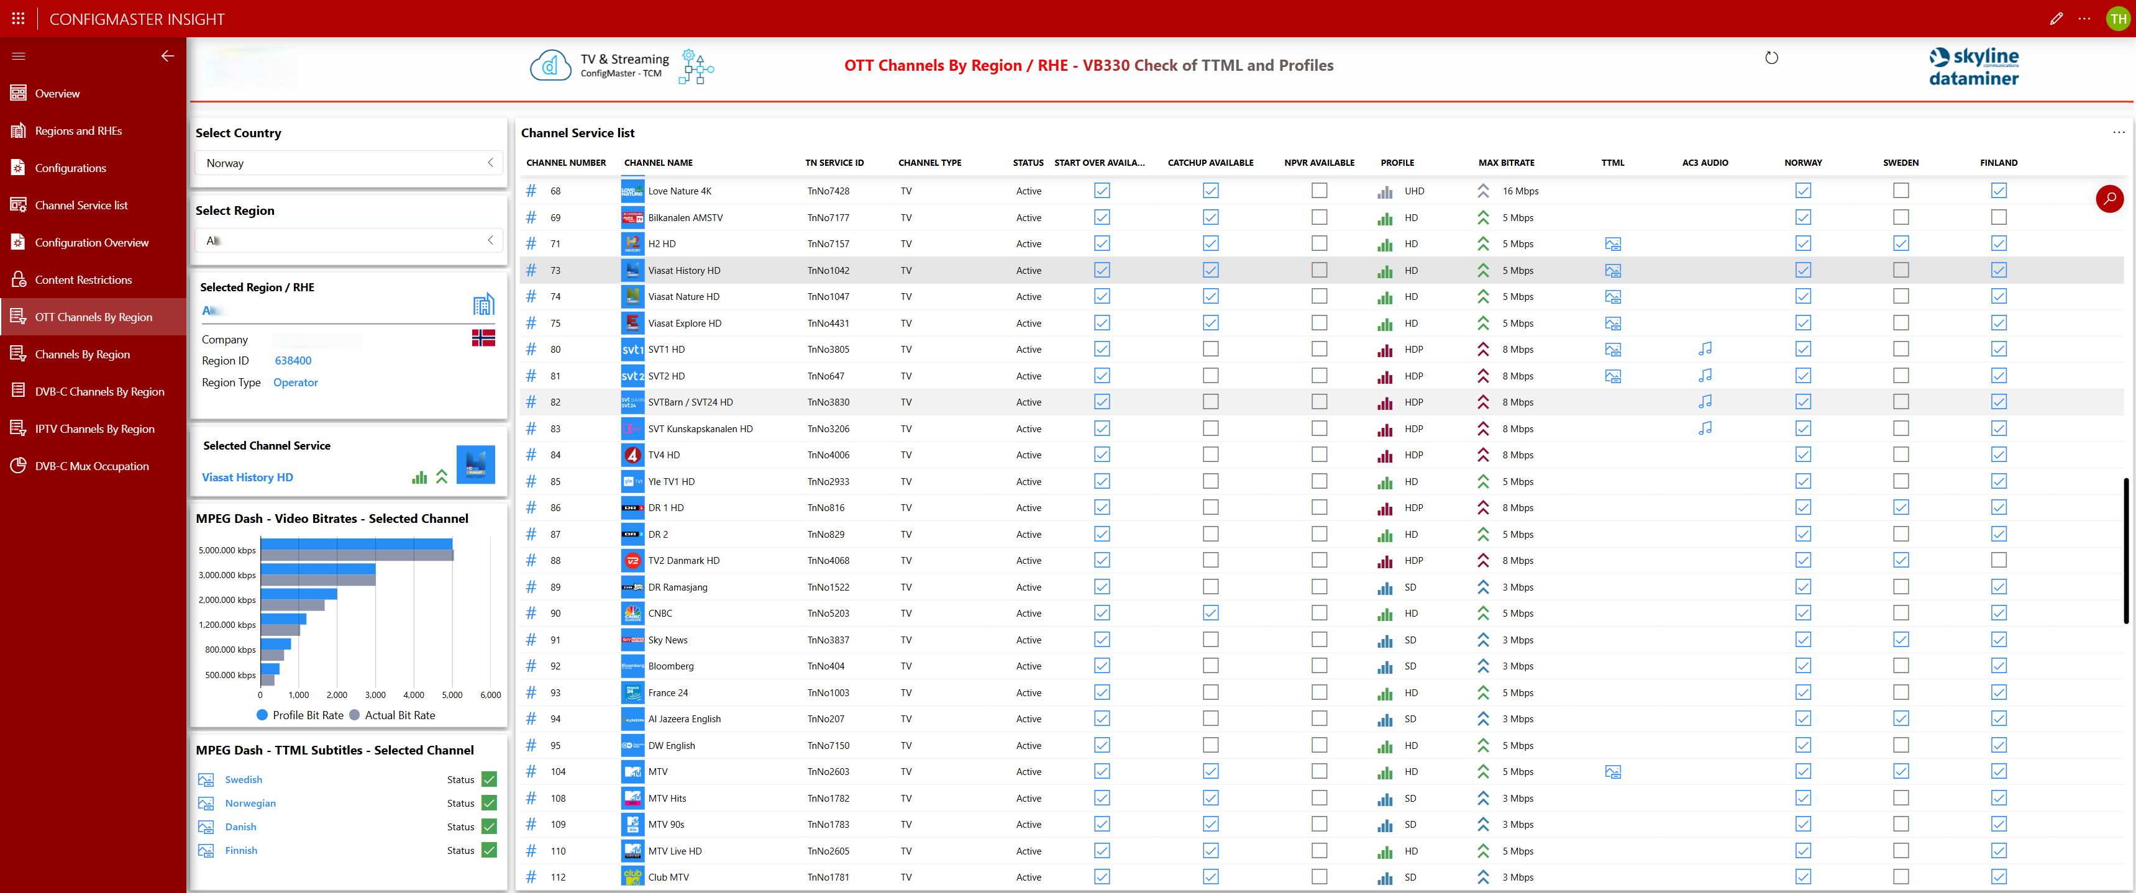Toggle Profile Bit Rate legend swatch
The width and height of the screenshot is (2136, 893).
[x=262, y=715]
